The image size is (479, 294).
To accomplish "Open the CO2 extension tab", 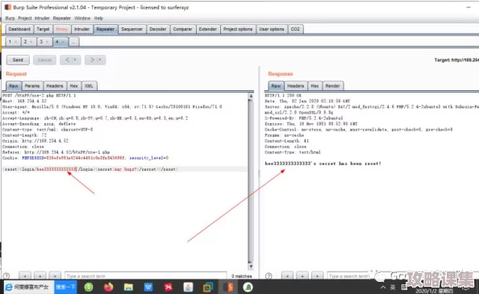I will pos(295,29).
